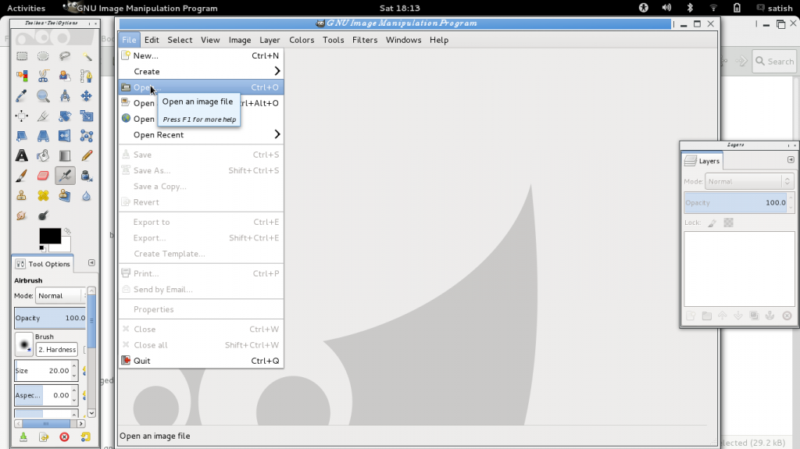The height and width of the screenshot is (449, 800).
Task: Select the Bucket Fill tool
Action: click(x=43, y=155)
